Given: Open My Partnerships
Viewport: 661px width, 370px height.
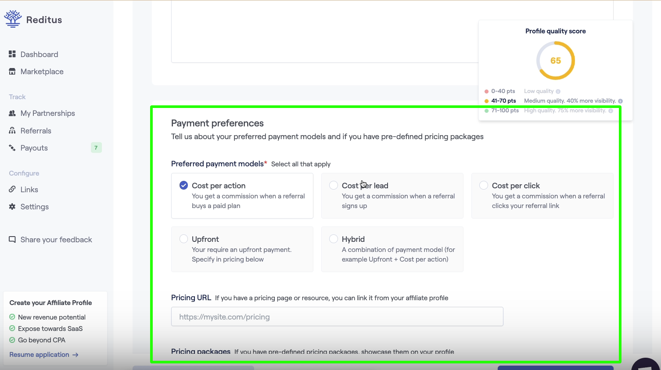Looking at the screenshot, I should tap(47, 113).
